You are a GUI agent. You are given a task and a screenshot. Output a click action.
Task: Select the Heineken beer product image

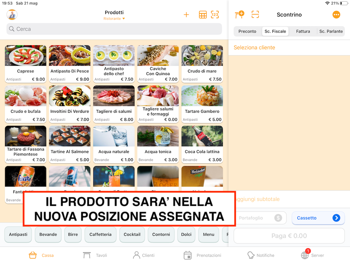[202, 176]
